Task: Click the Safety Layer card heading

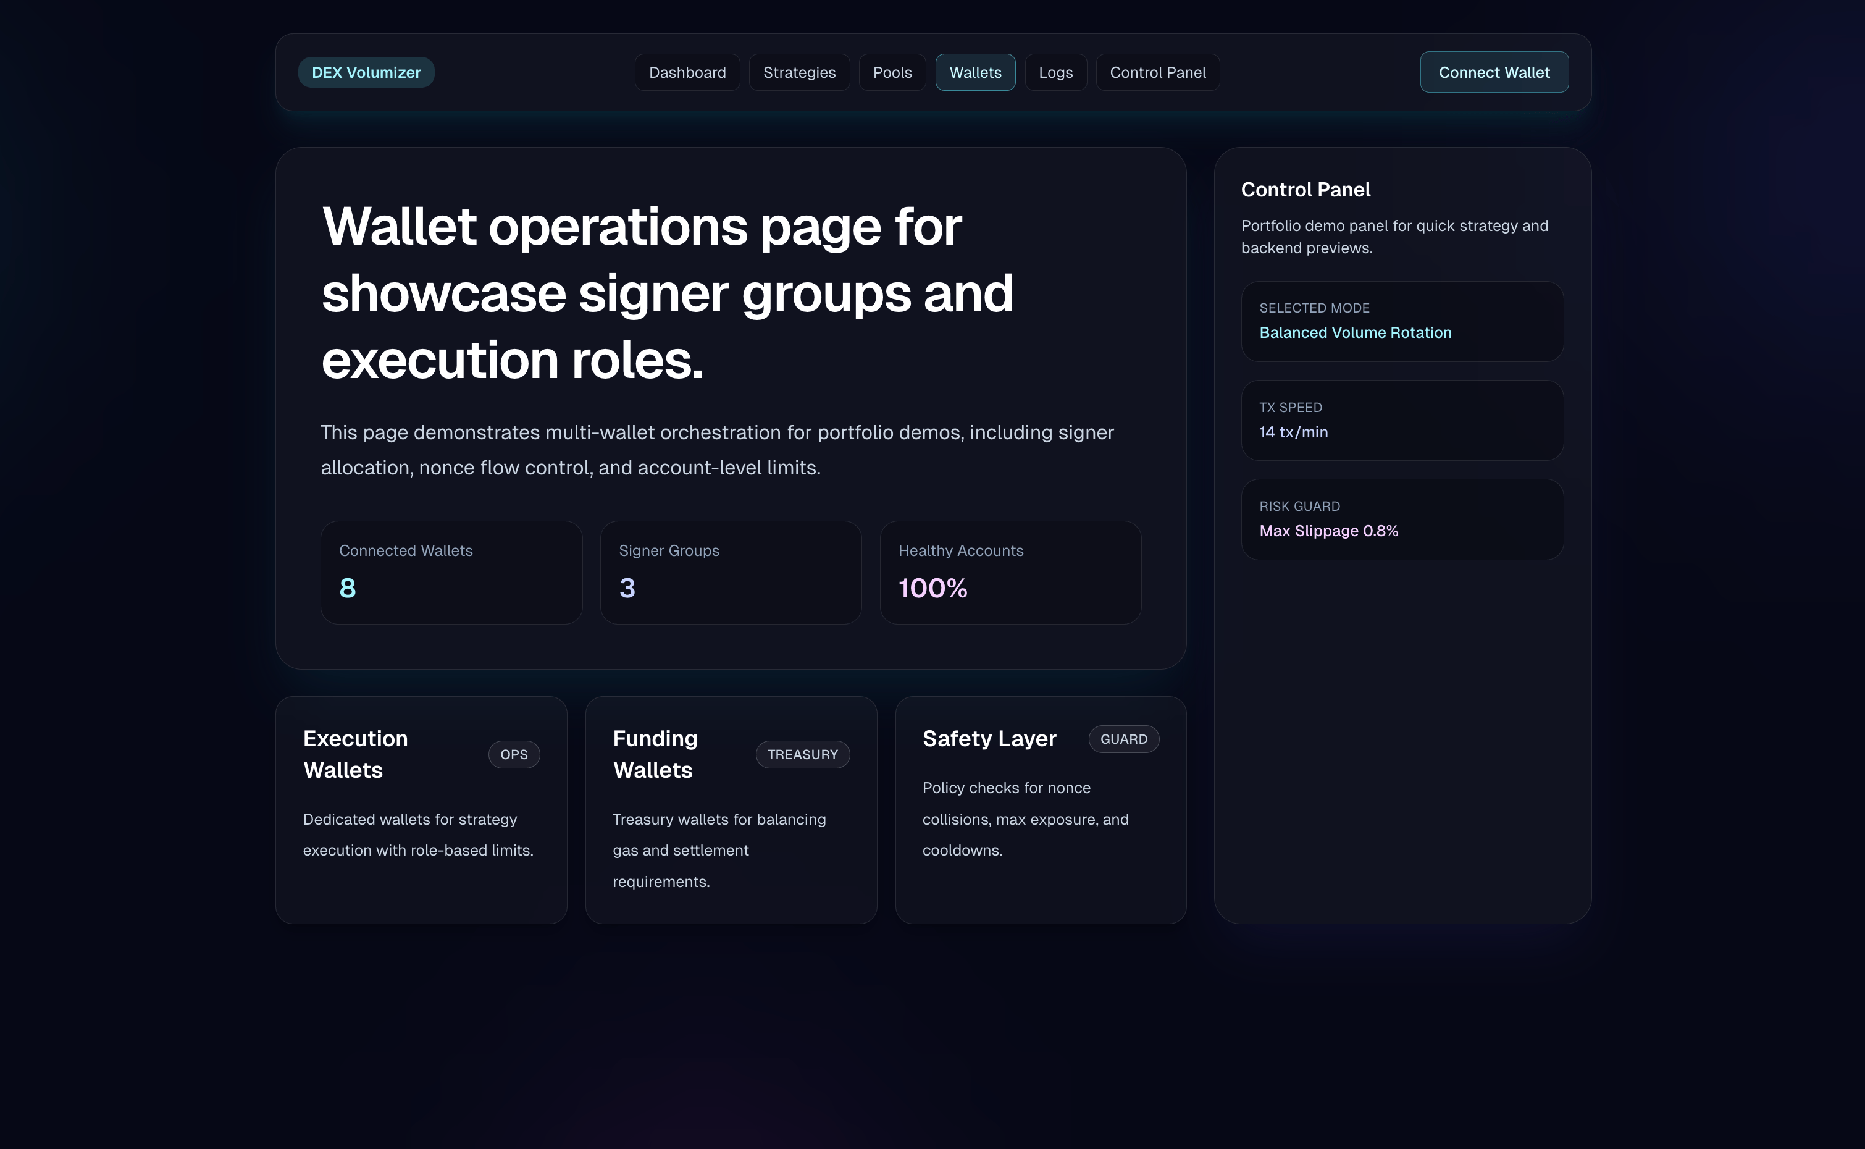Action: (x=989, y=739)
